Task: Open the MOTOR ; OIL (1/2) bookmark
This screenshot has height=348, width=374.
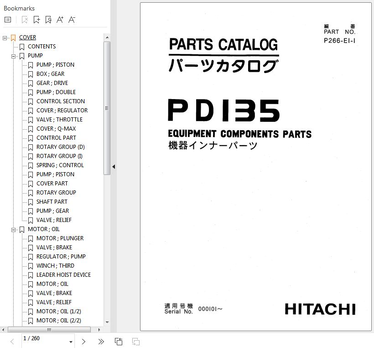Action: [59, 311]
